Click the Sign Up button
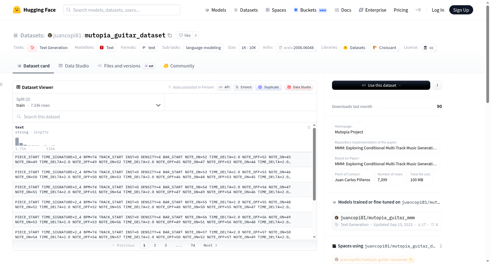This screenshot has width=490, height=264. point(461,10)
